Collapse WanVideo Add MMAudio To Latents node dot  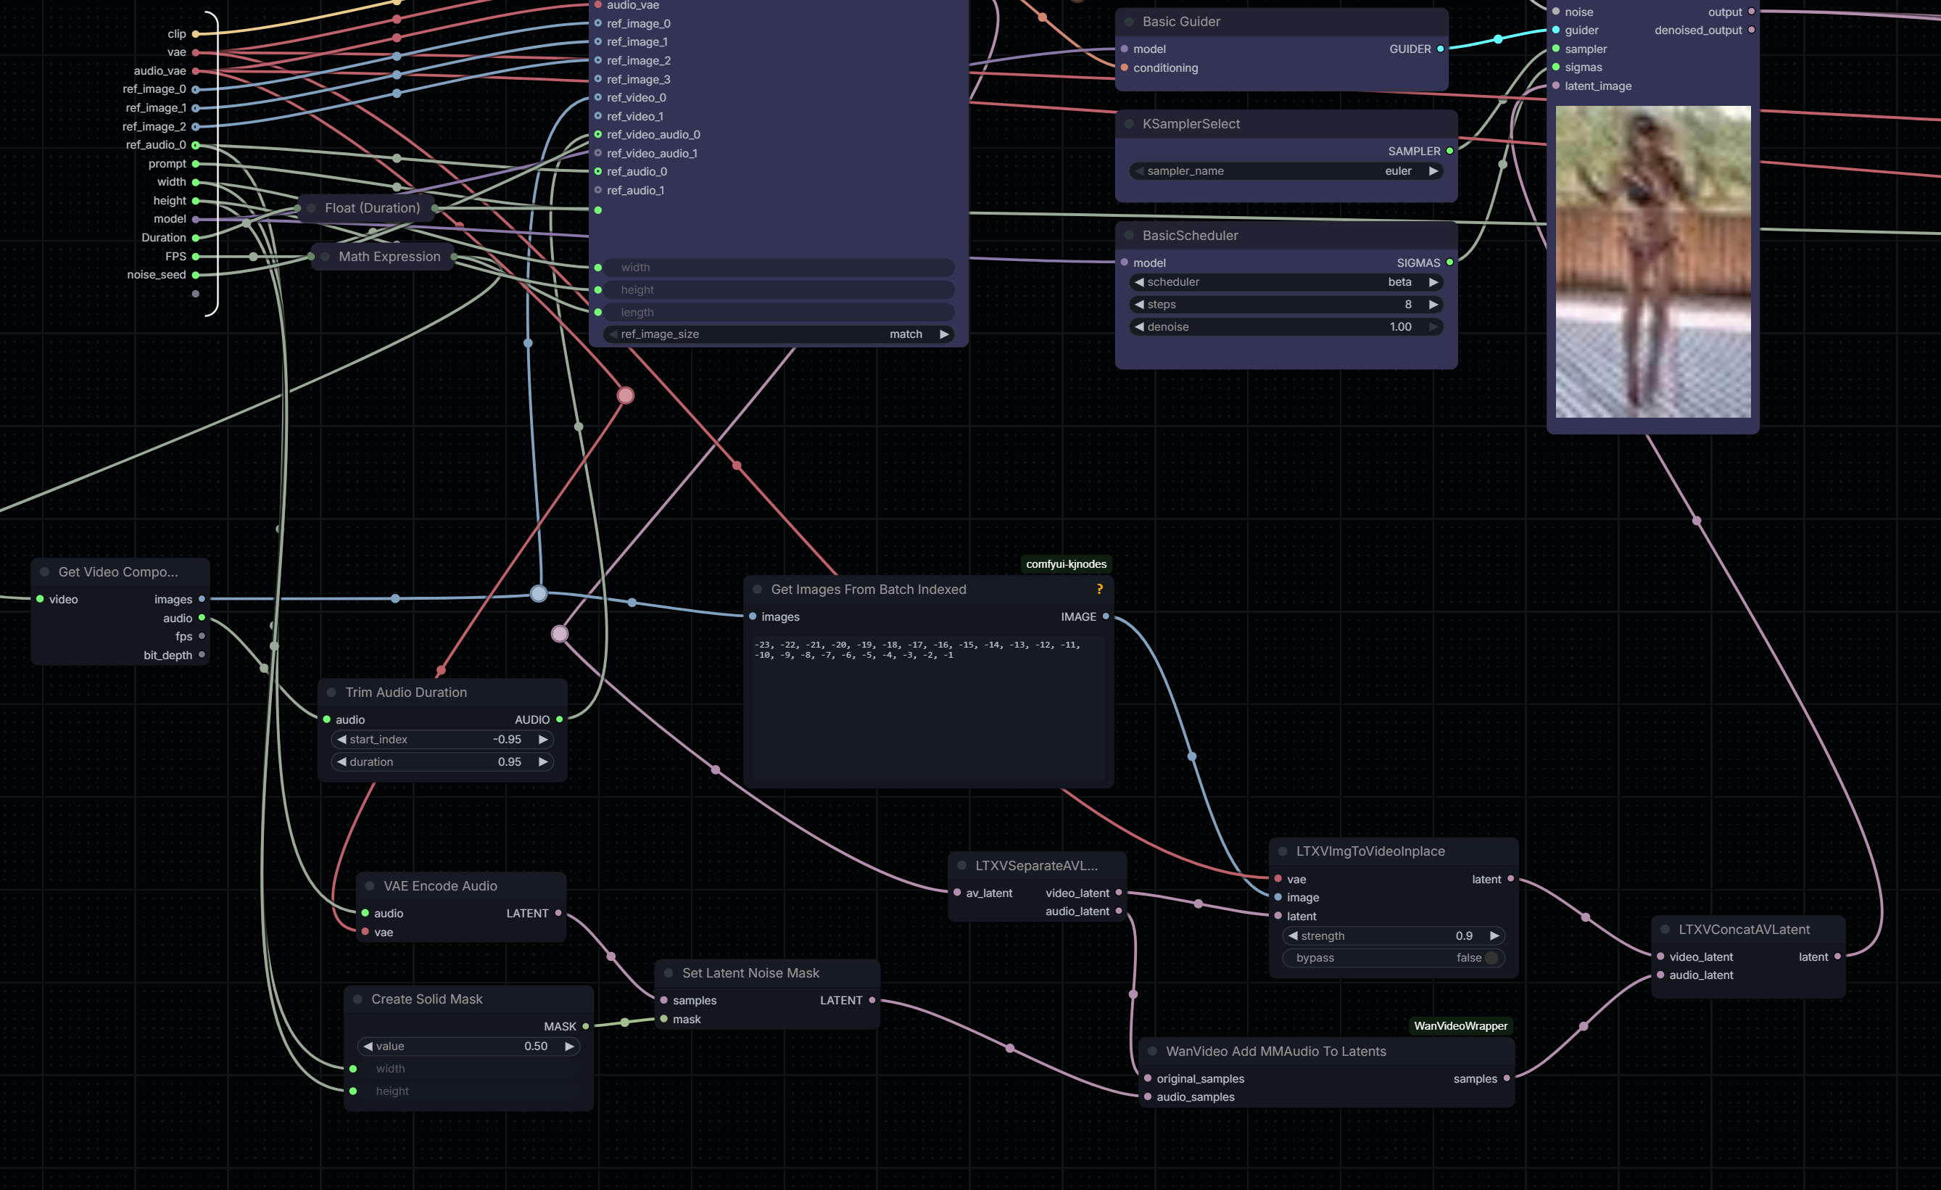point(1152,1051)
